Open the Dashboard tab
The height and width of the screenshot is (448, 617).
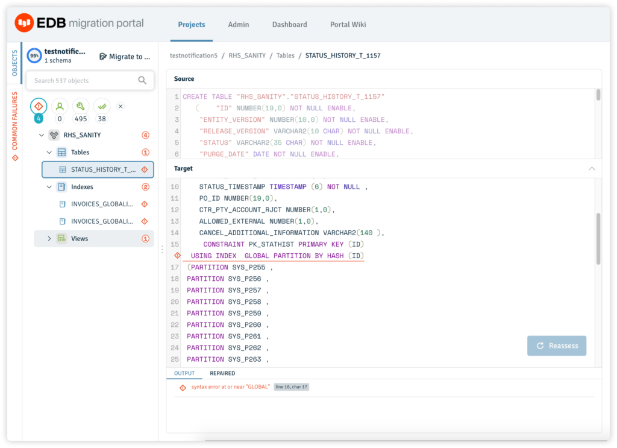290,24
